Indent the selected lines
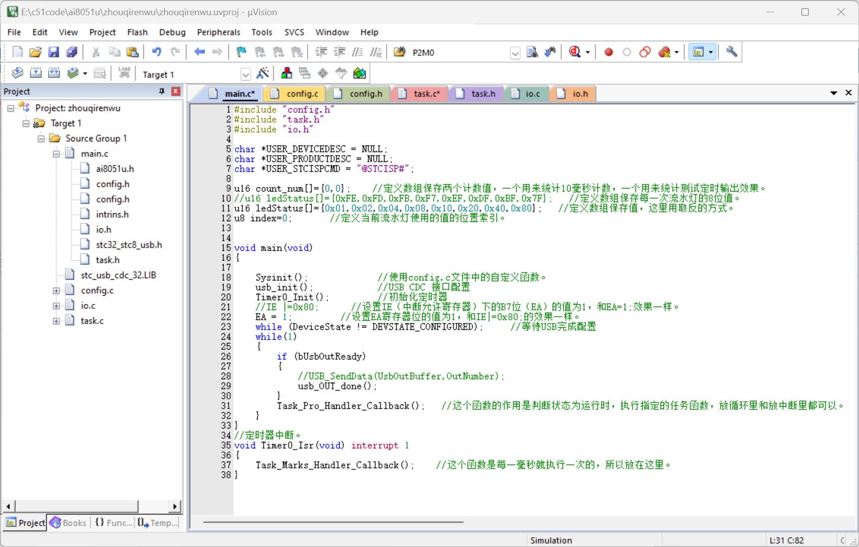Viewport: 859px width, 547px height. pos(321,52)
